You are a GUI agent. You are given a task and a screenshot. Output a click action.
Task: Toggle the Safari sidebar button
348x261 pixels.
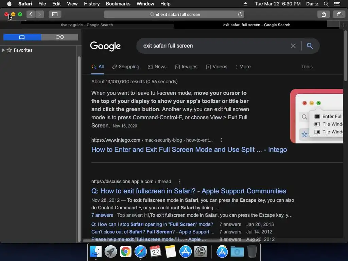pyautogui.click(x=55, y=14)
